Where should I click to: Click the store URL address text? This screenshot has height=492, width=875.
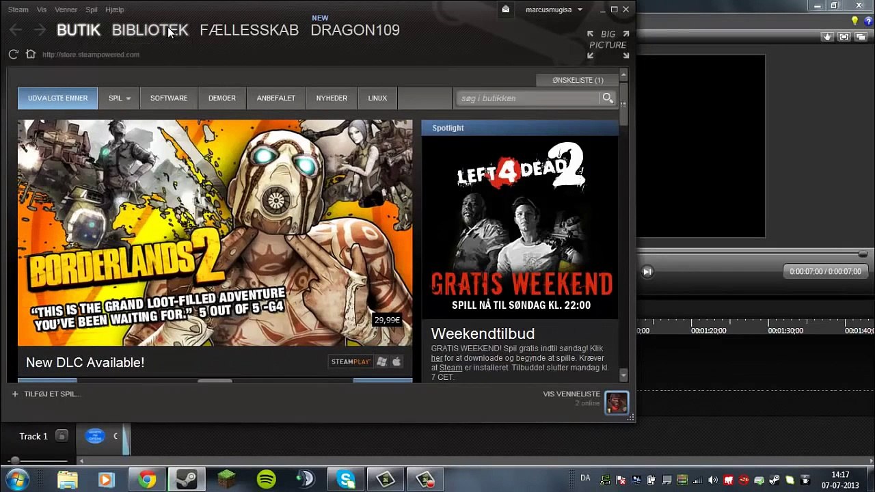tap(91, 55)
